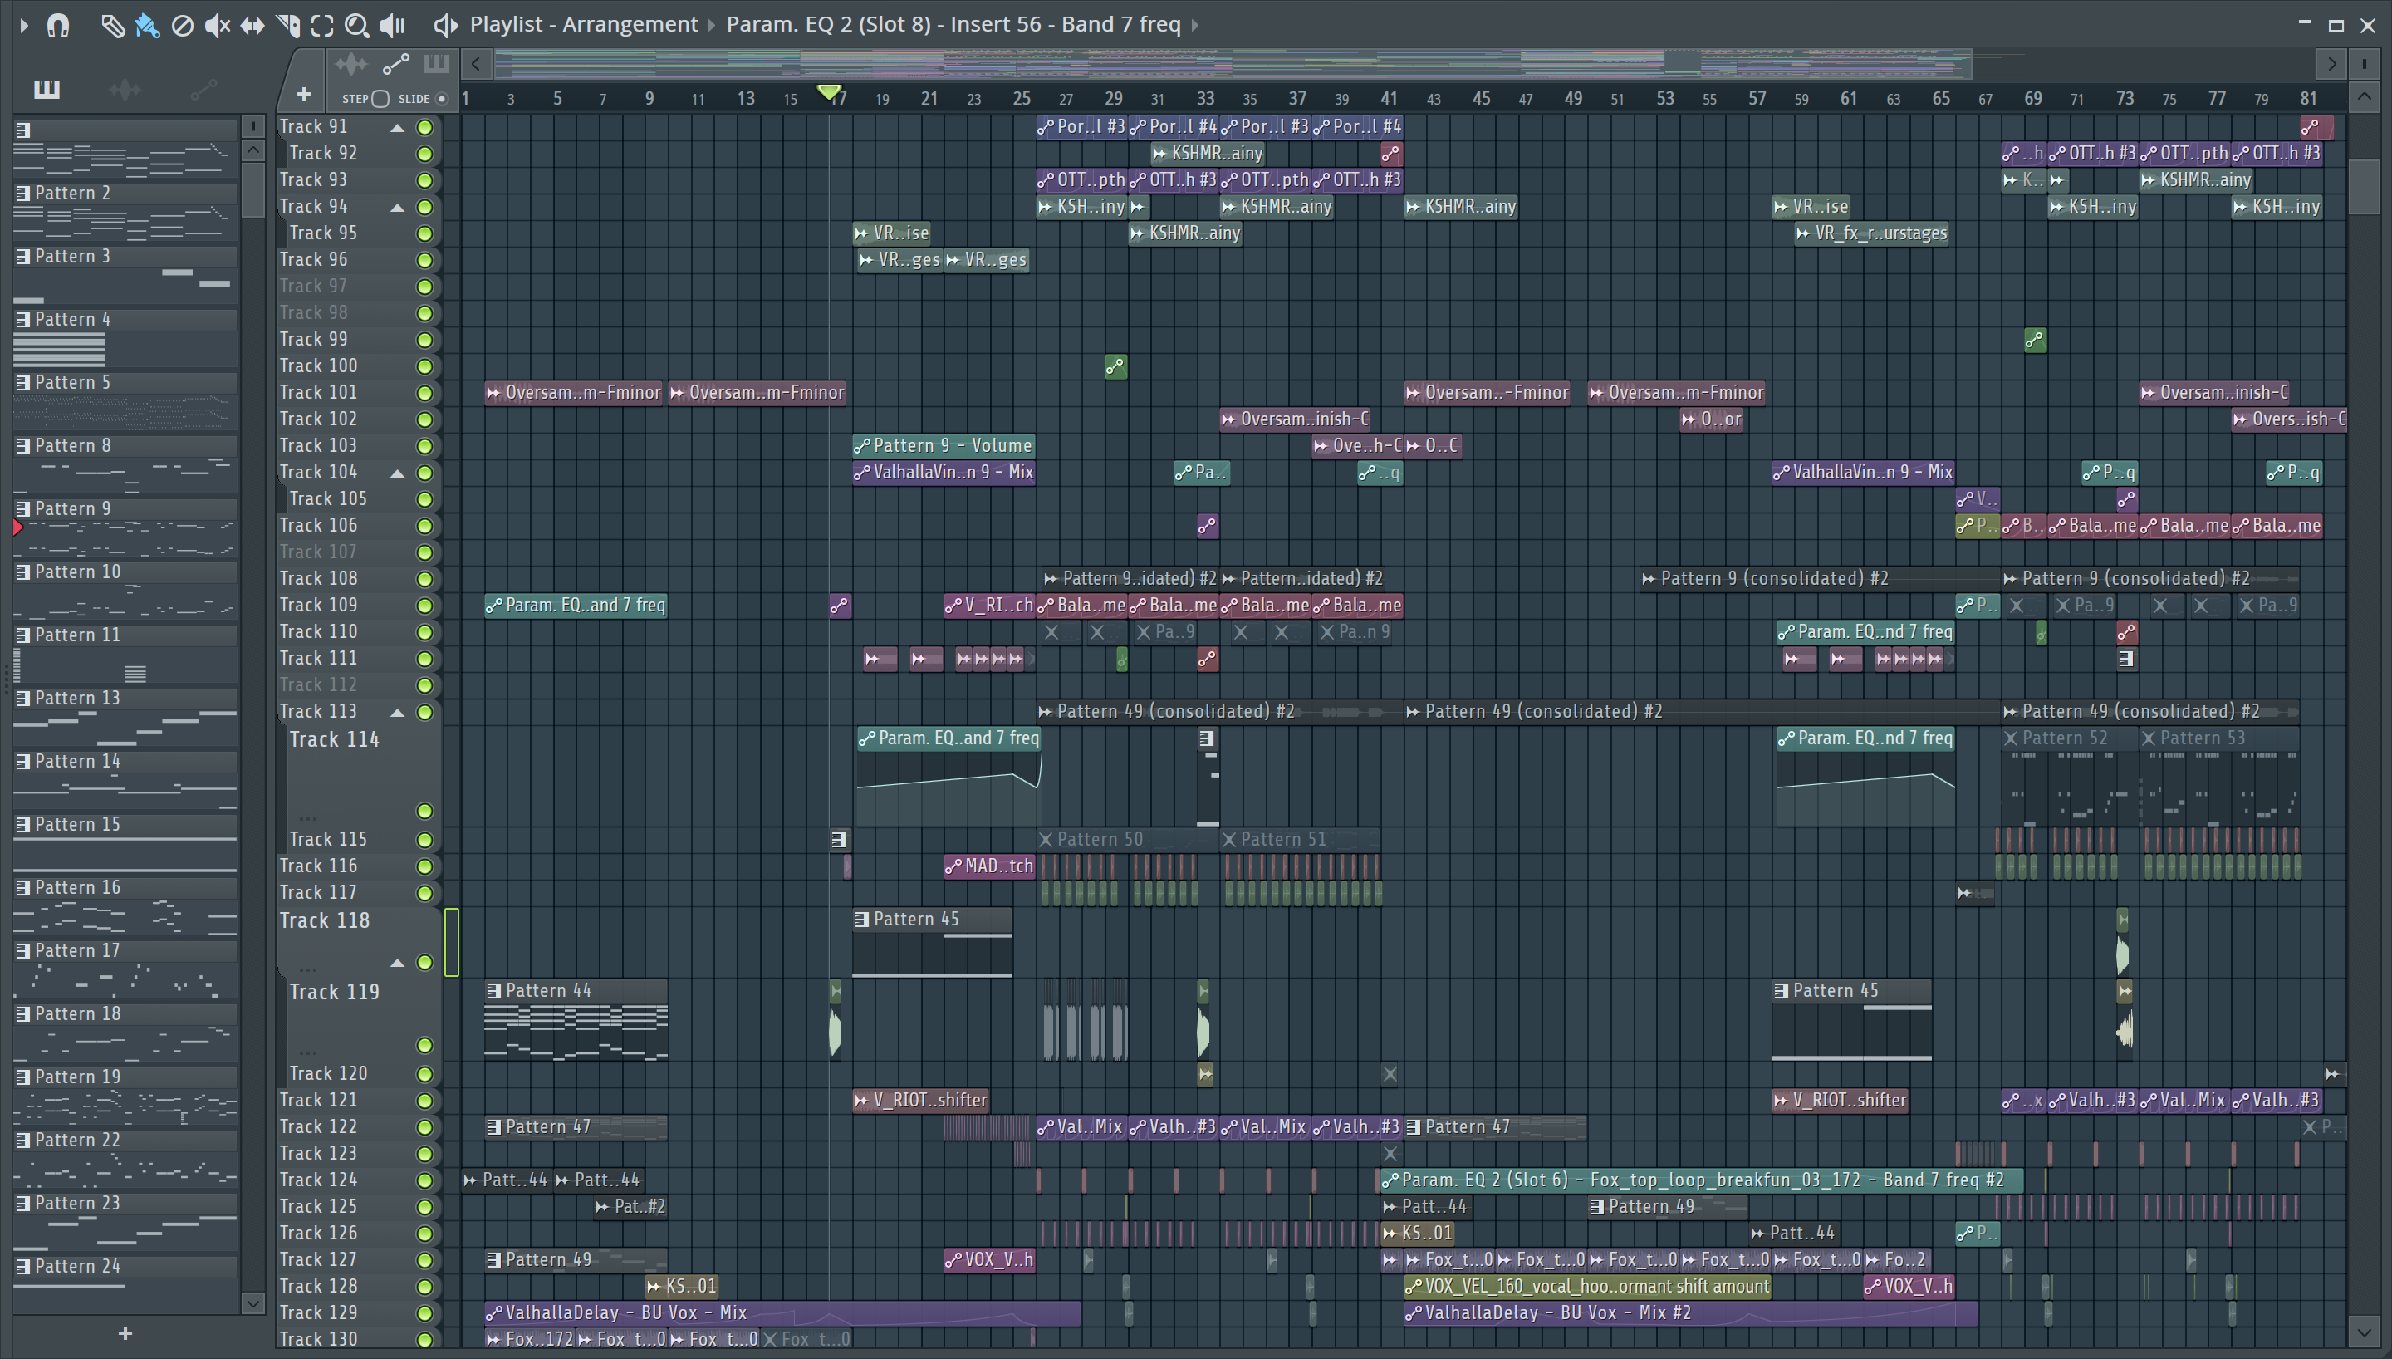Screen dimensions: 2392x1359
Task: Select the Slice tool
Action: pyautogui.click(x=287, y=25)
